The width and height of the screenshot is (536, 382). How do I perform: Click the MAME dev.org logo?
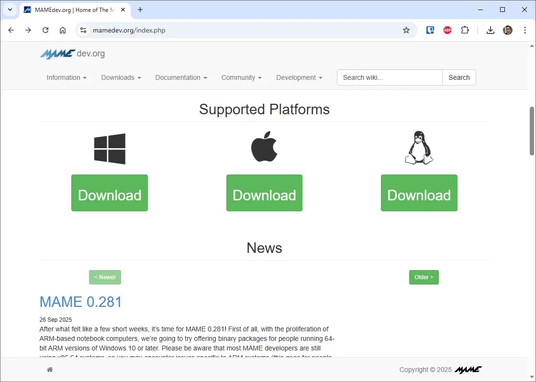point(72,54)
